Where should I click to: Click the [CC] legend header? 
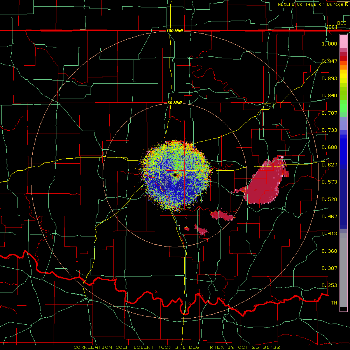coord(332,27)
